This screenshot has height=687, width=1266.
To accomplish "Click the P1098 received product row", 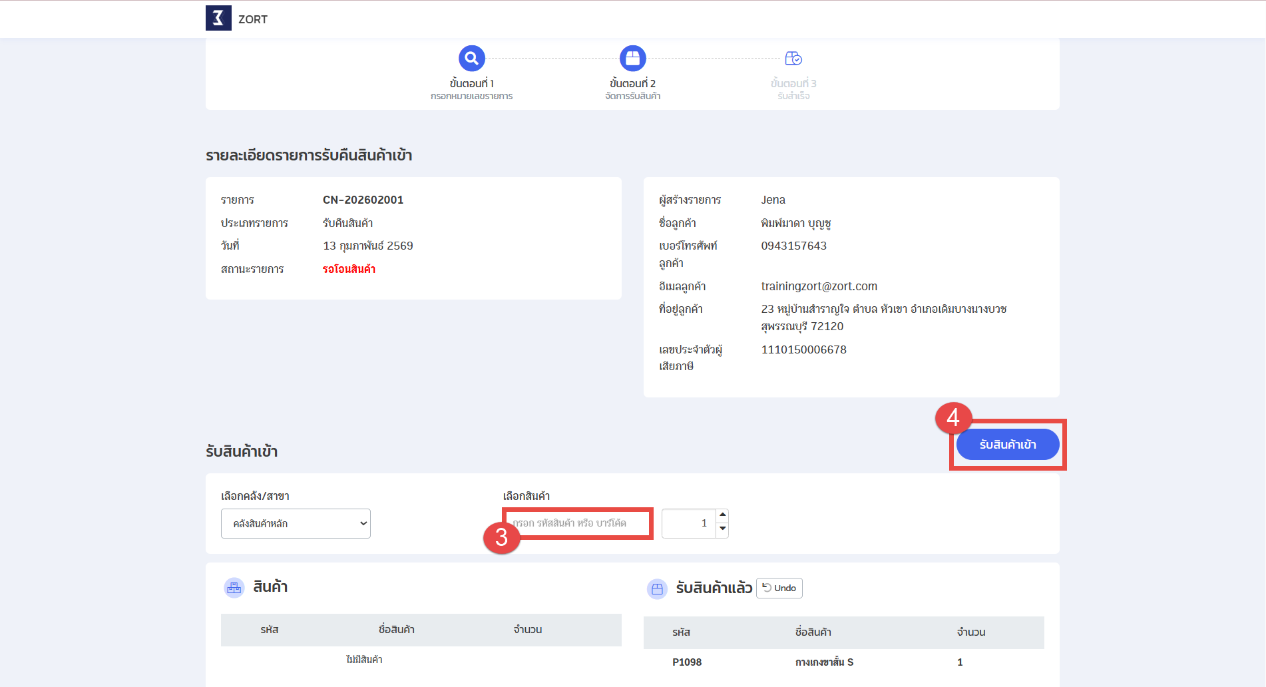I will 843,662.
